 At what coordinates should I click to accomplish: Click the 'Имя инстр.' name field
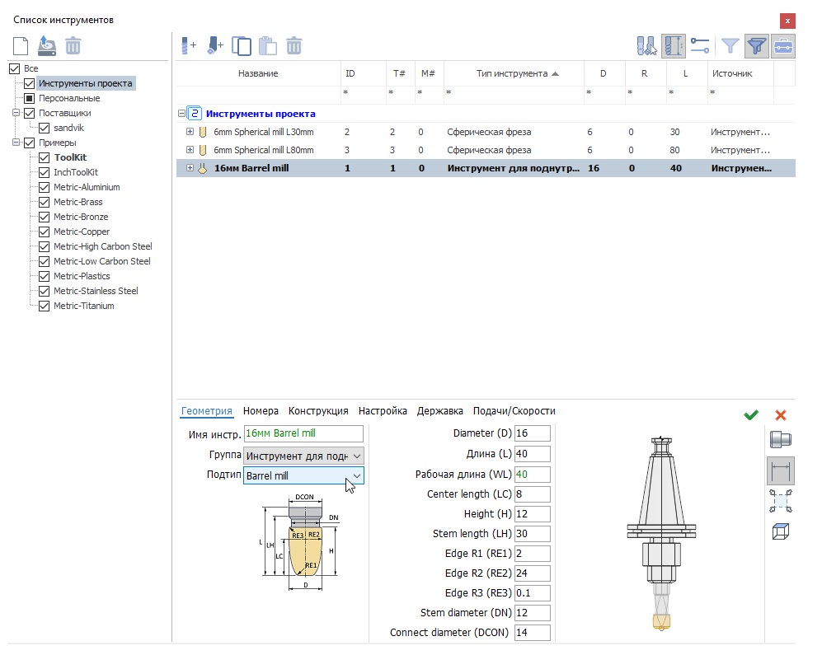(x=303, y=434)
